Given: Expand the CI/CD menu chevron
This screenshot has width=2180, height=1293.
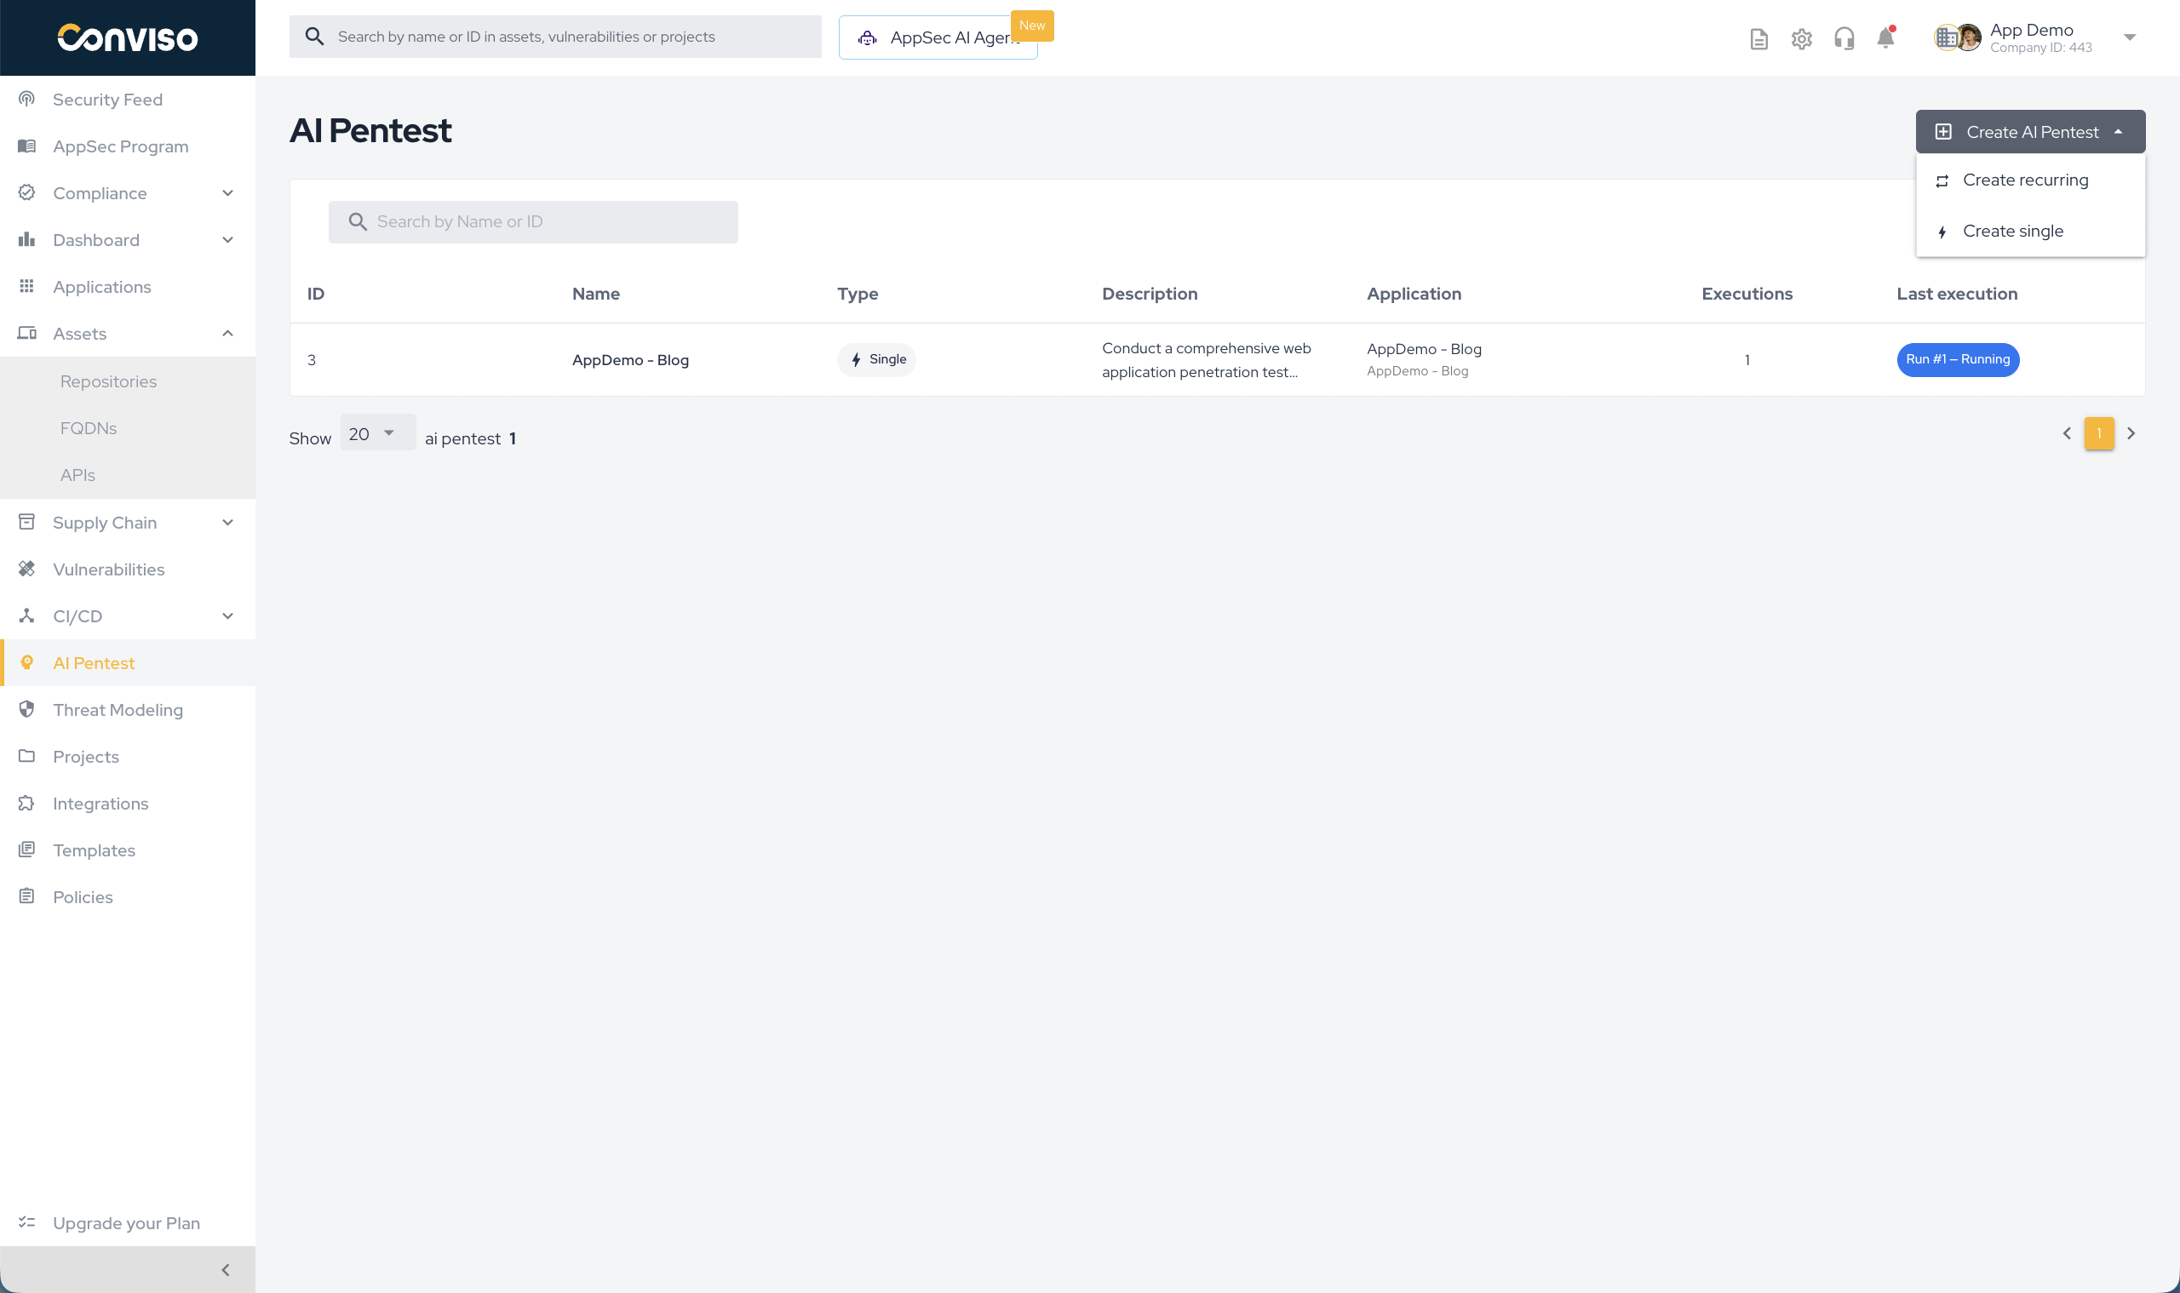Looking at the screenshot, I should [x=227, y=616].
